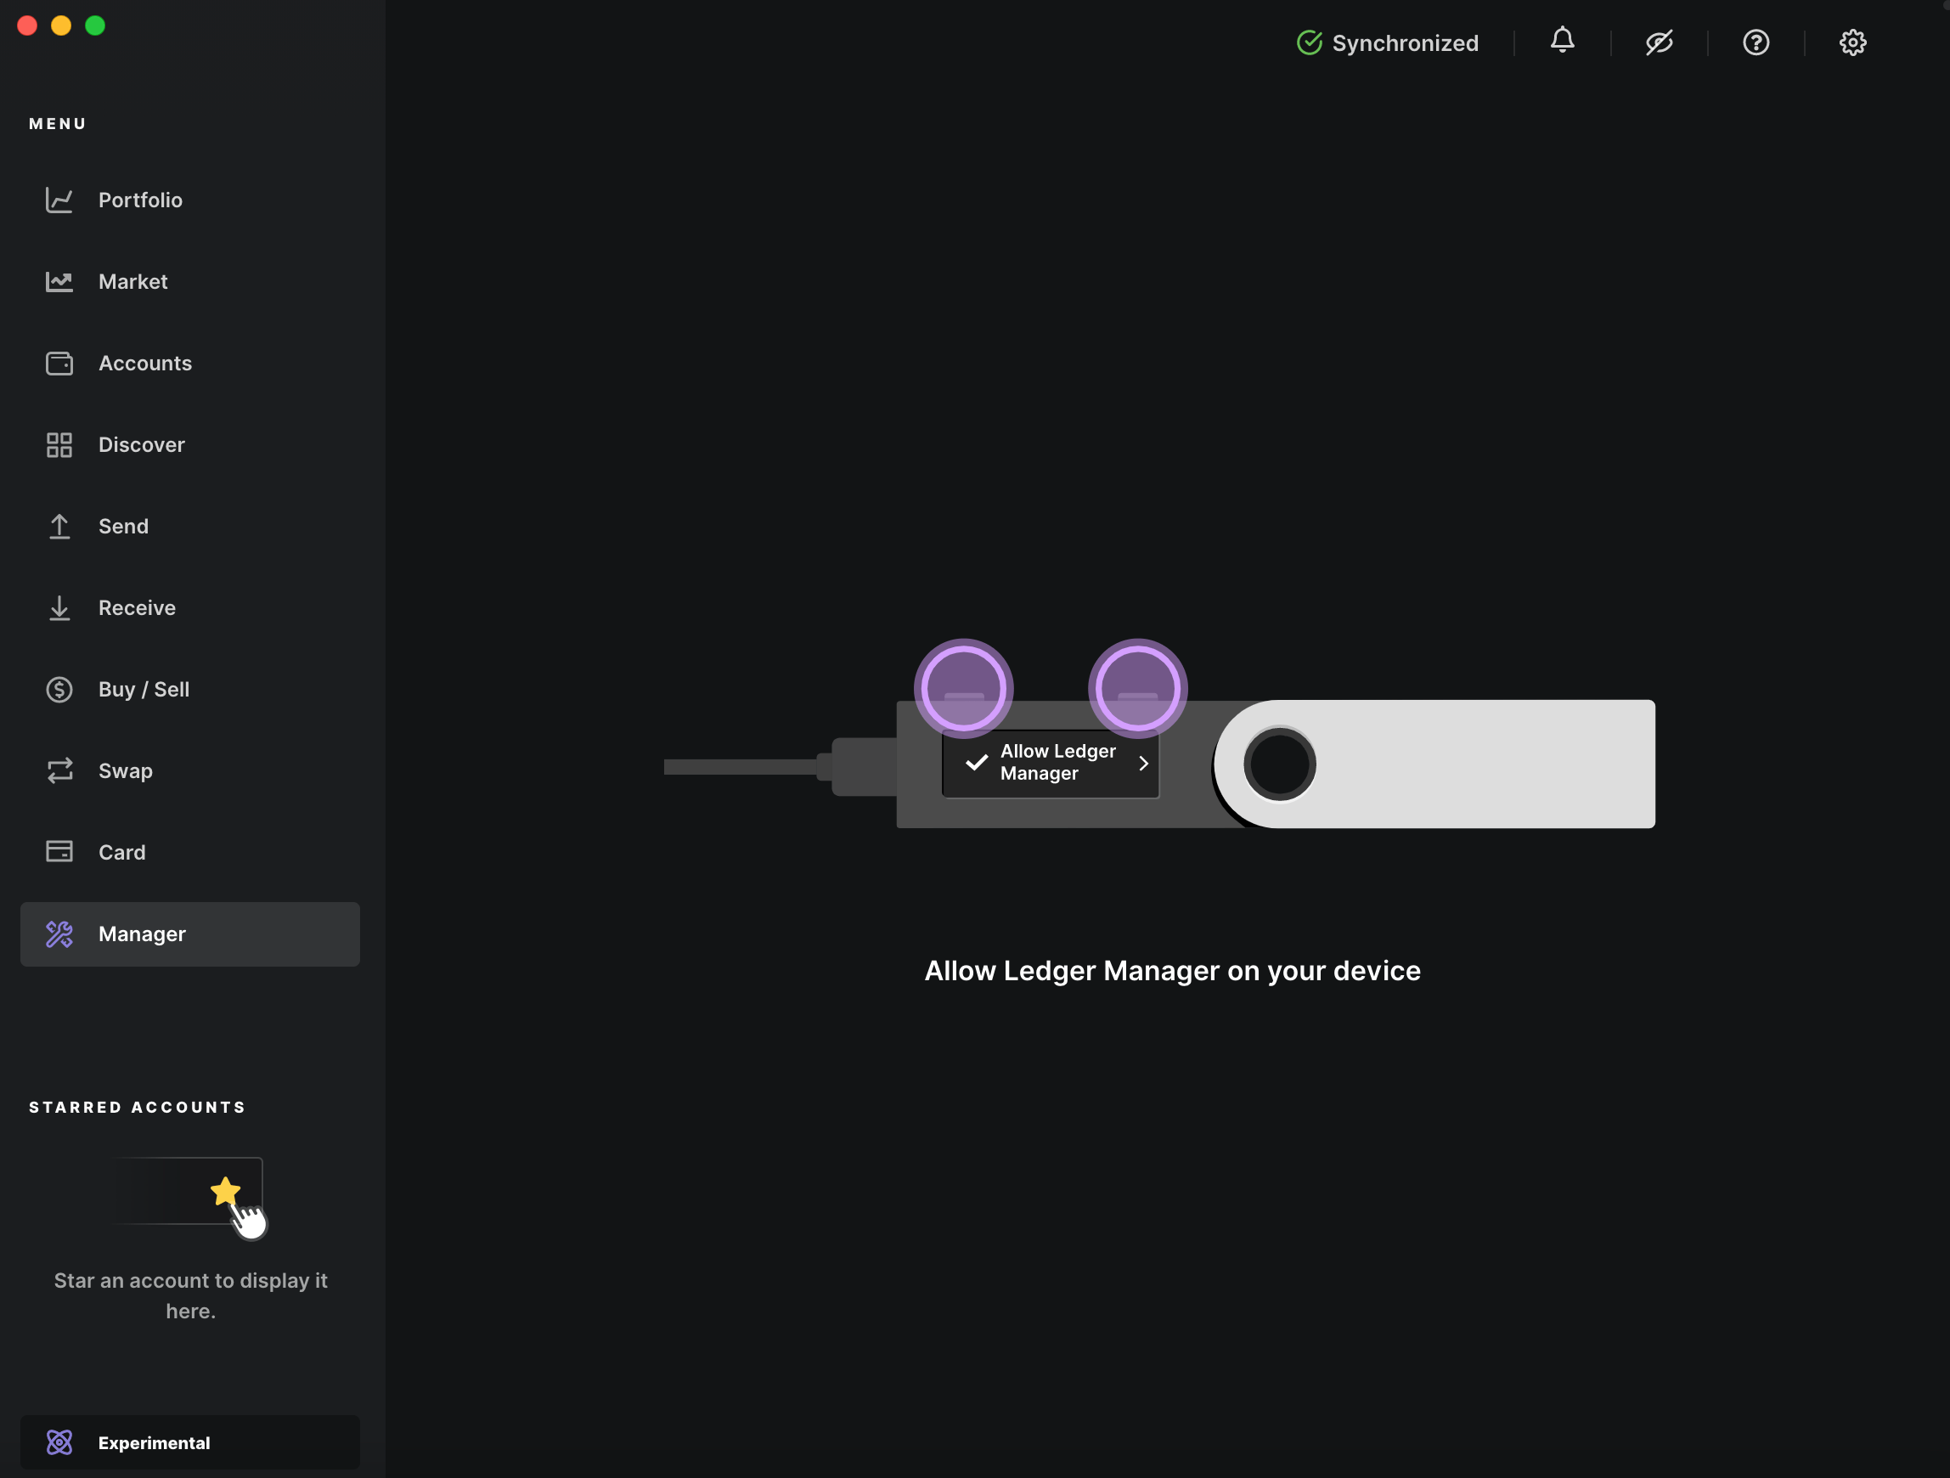
Task: Click the help question mark button
Action: (1756, 42)
